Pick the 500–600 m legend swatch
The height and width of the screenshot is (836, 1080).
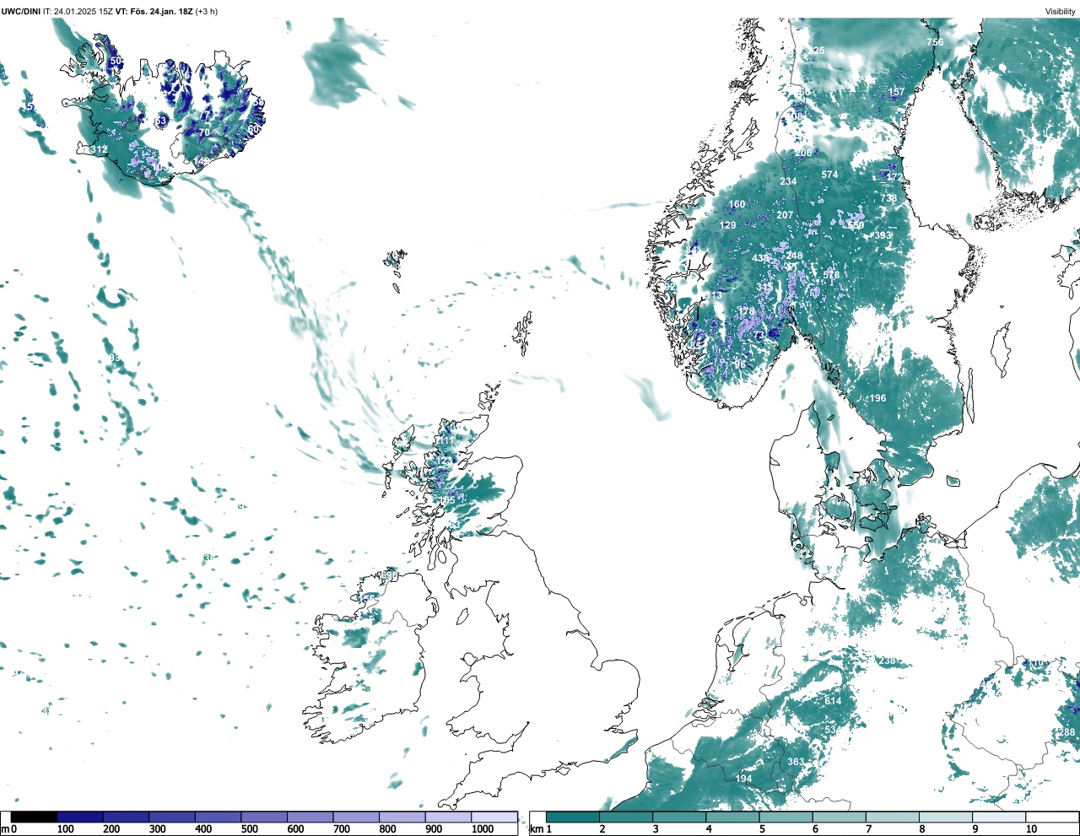coord(264,817)
